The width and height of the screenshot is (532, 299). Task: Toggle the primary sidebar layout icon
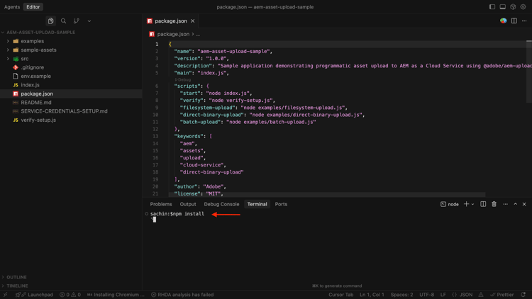tap(492, 7)
